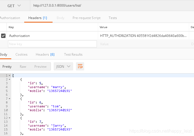Show the response Headers (6) tab
The width and height of the screenshot is (194, 136).
click(x=45, y=55)
